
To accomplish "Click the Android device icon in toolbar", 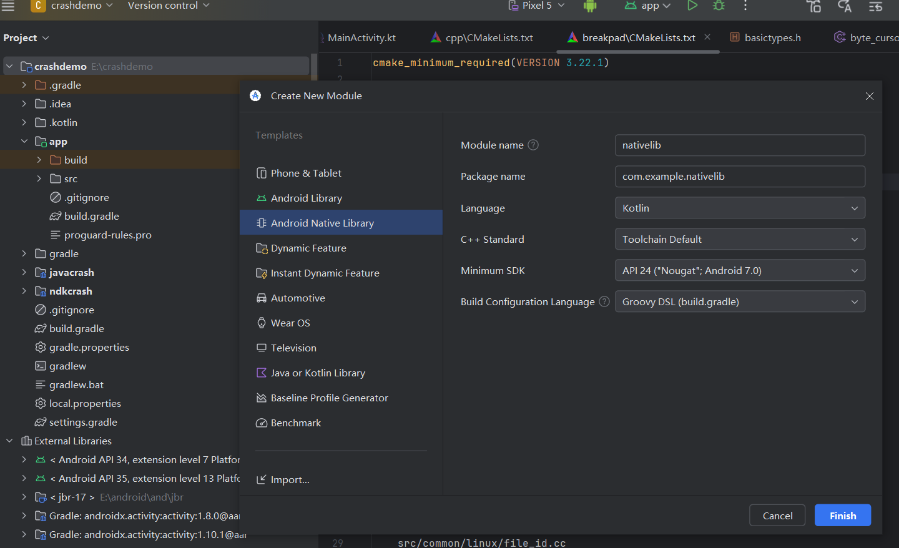I will coord(590,6).
